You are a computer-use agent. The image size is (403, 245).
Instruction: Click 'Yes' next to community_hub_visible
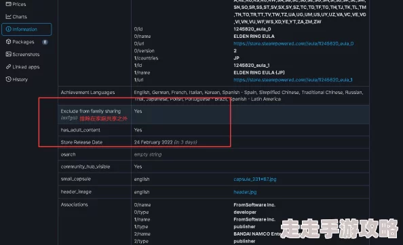(138, 166)
